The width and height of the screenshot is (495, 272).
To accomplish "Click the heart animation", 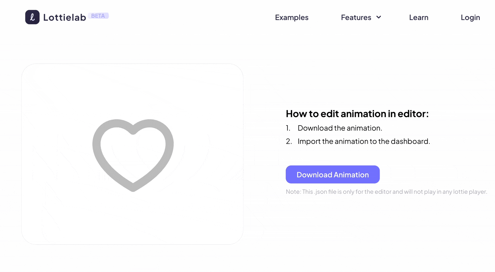I will [x=133, y=155].
